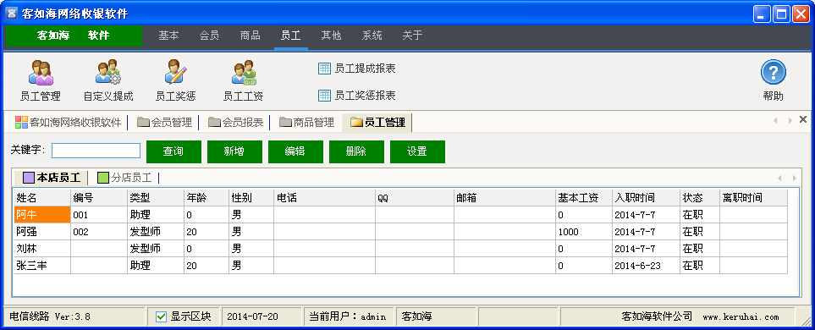Select 本店员工 sub-tab

point(52,178)
